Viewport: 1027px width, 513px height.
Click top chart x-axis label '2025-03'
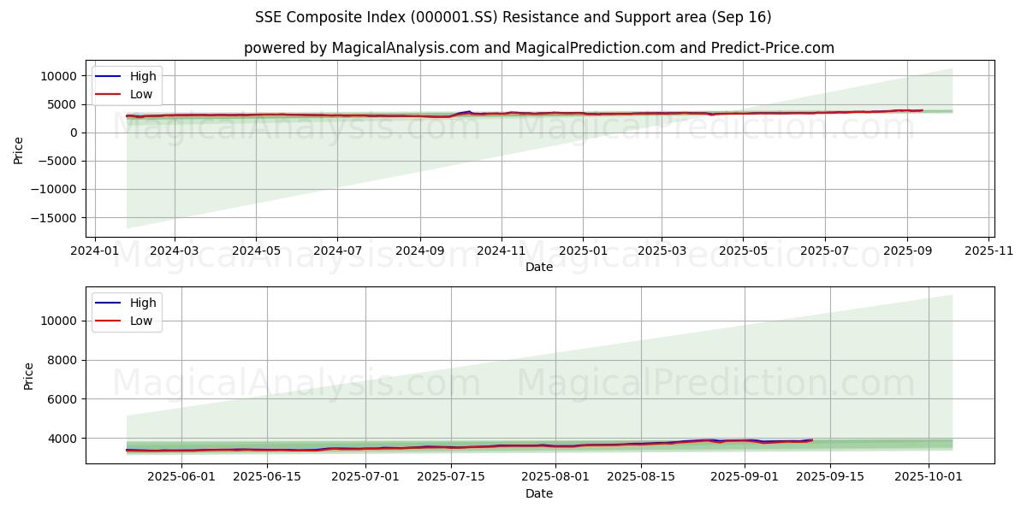(x=662, y=252)
